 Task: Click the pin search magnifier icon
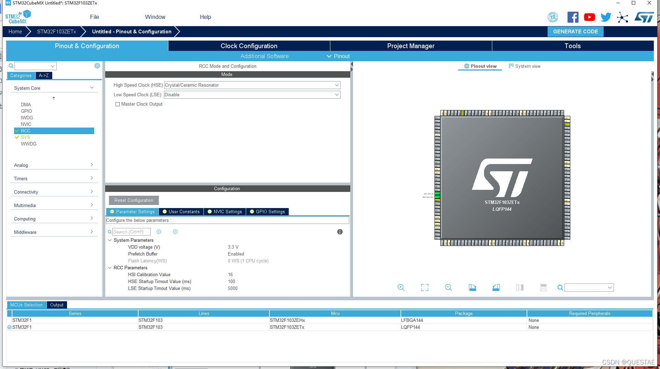click(560, 287)
